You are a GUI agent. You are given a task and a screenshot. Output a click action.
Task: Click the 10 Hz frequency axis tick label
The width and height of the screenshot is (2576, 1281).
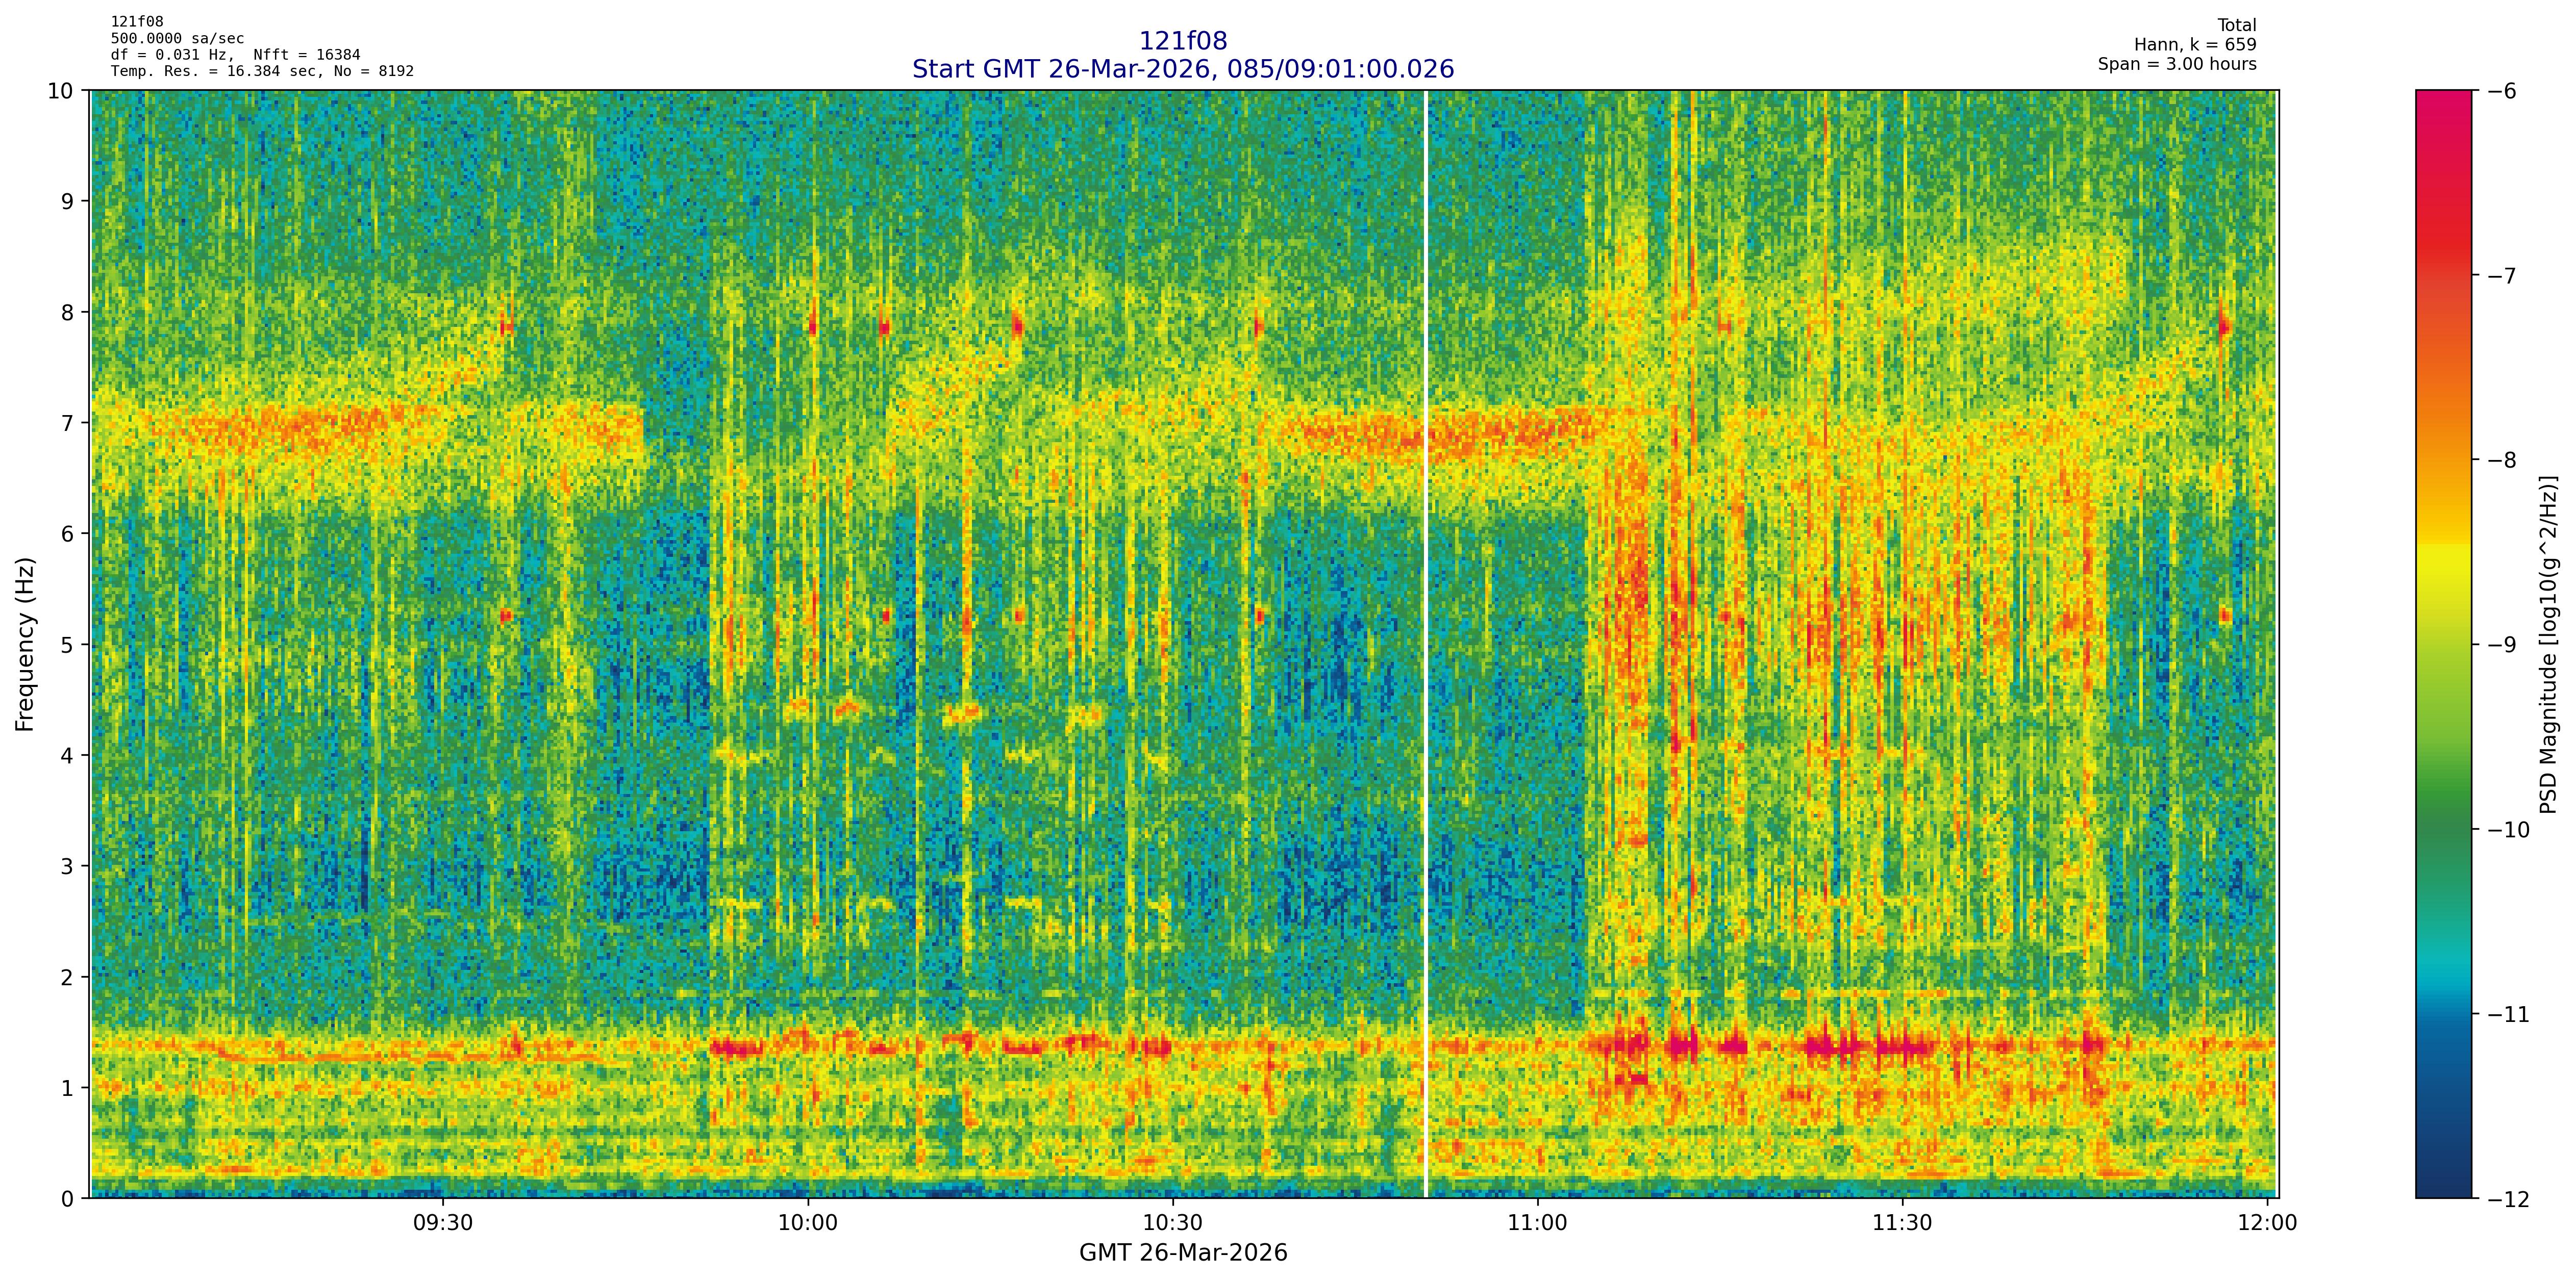[x=61, y=91]
